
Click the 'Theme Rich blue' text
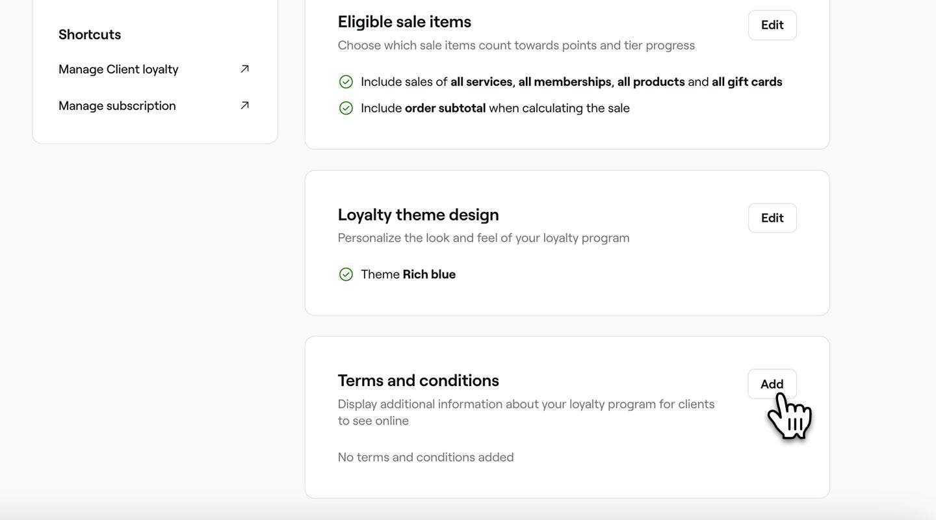pos(408,274)
